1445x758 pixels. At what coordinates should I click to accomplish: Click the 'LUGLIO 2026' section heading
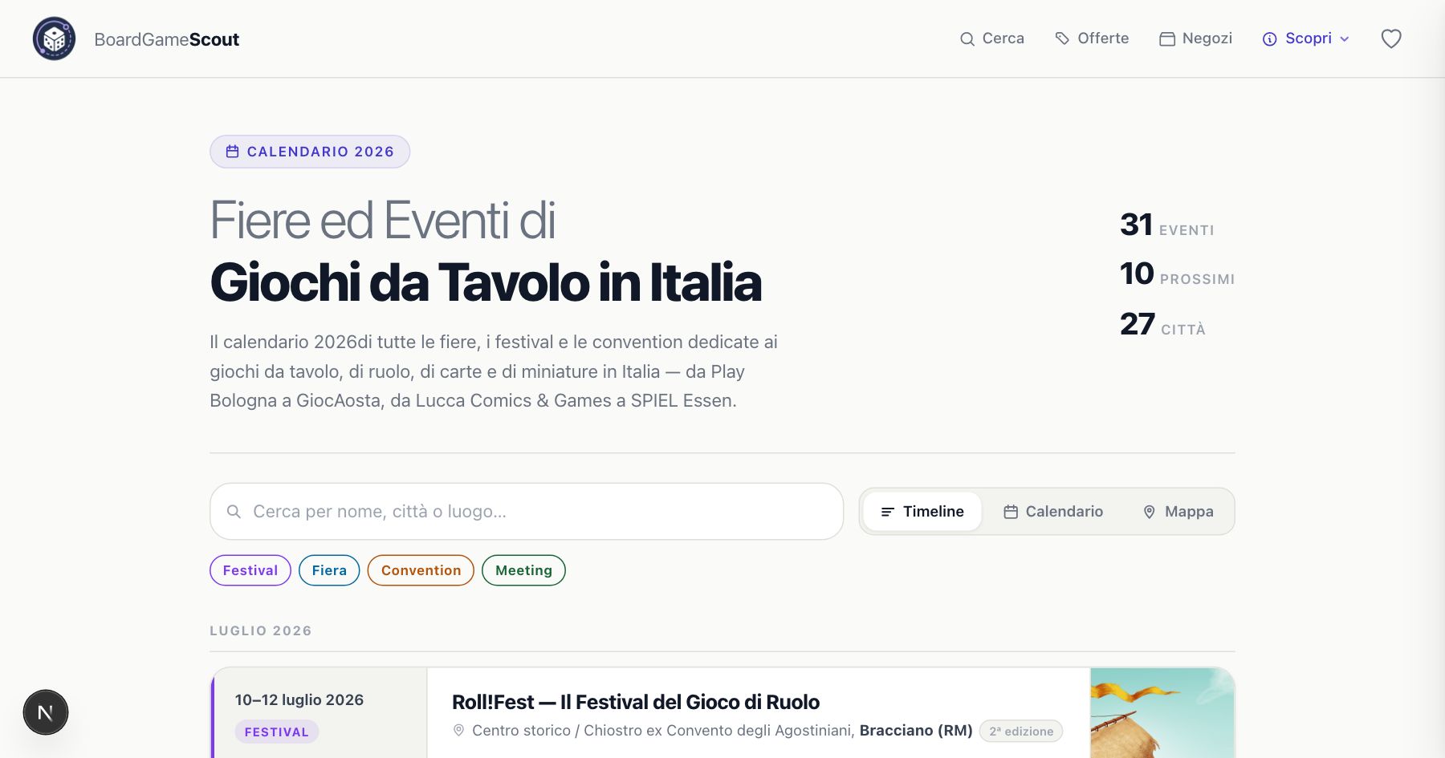point(261,630)
